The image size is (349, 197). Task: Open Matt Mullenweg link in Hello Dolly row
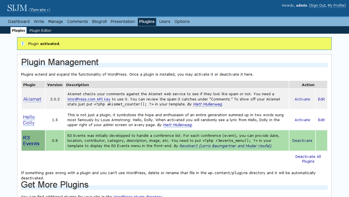point(177,125)
